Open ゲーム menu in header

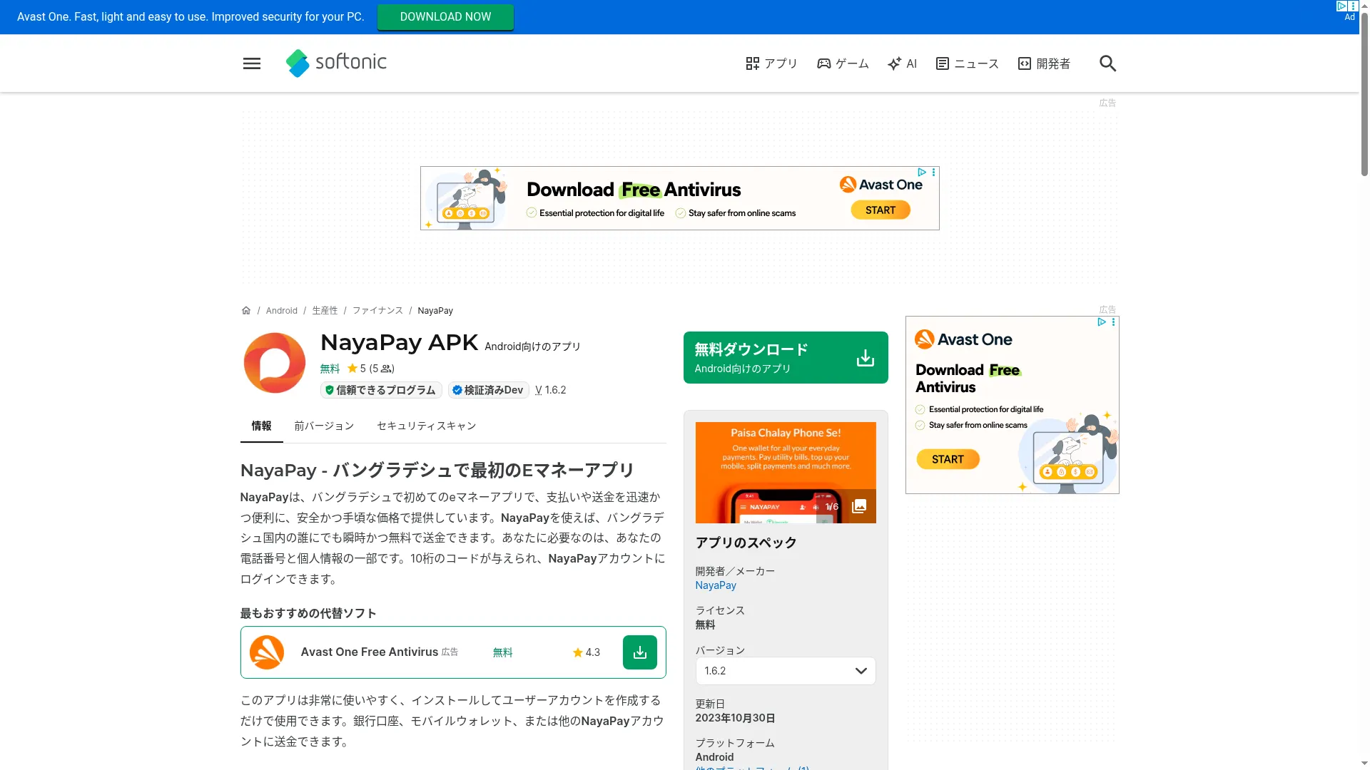843,63
